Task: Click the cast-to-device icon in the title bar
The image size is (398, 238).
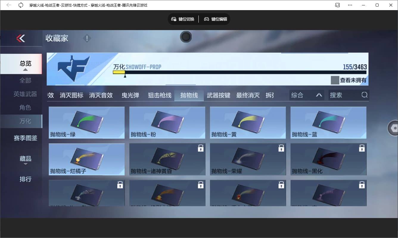Action: (x=337, y=5)
